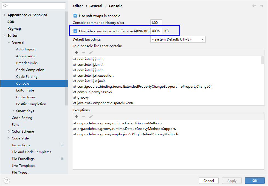Click the edit pencil icon in Exceptions toolbar
This screenshot has height=186, width=268.
[91, 117]
